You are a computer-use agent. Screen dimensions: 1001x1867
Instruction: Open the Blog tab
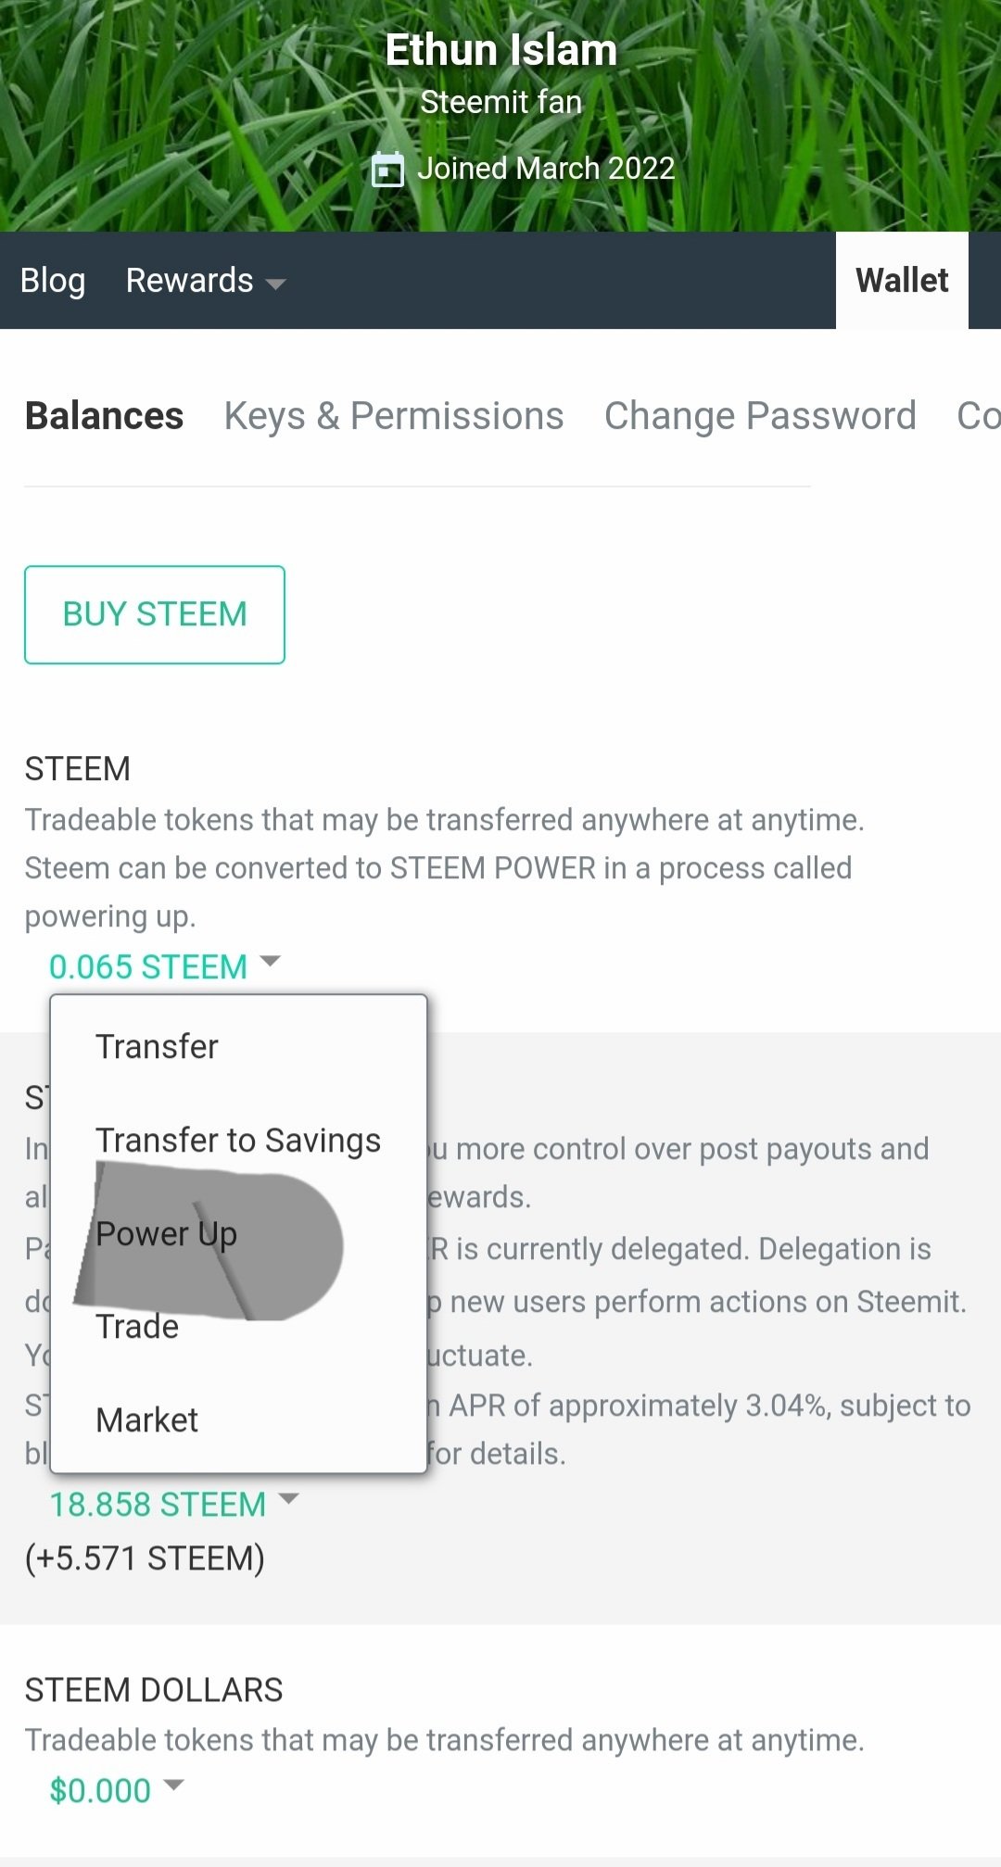(x=53, y=281)
